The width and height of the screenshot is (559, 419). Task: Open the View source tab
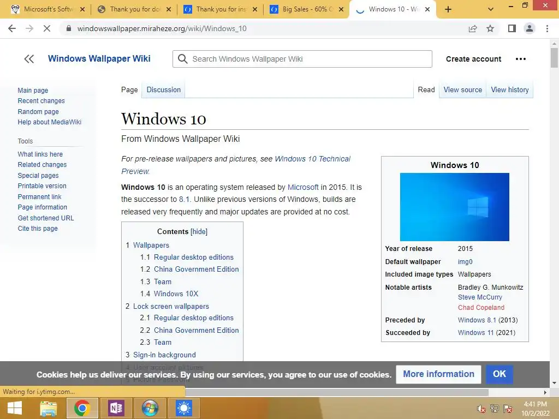[x=463, y=90]
